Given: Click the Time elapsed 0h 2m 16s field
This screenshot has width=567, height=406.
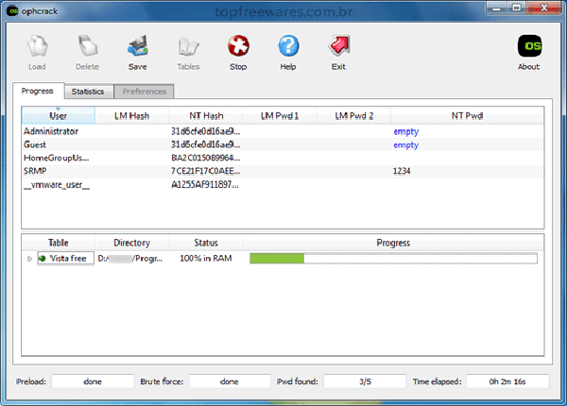Looking at the screenshot, I should tap(507, 381).
